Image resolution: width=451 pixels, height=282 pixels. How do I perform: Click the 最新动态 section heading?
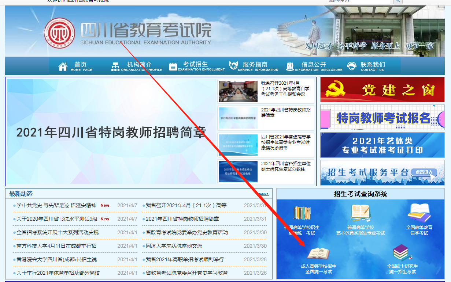[21, 194]
